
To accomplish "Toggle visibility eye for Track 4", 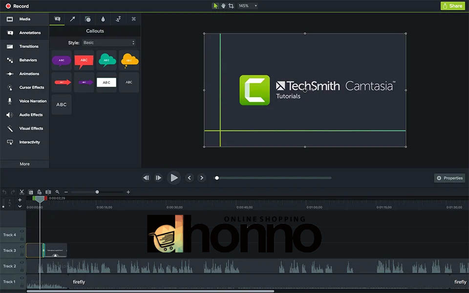I will click(x=21, y=232).
